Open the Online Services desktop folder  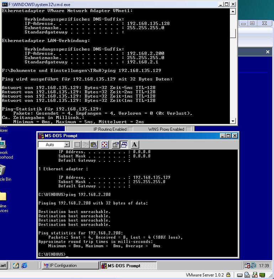pos(3,197)
